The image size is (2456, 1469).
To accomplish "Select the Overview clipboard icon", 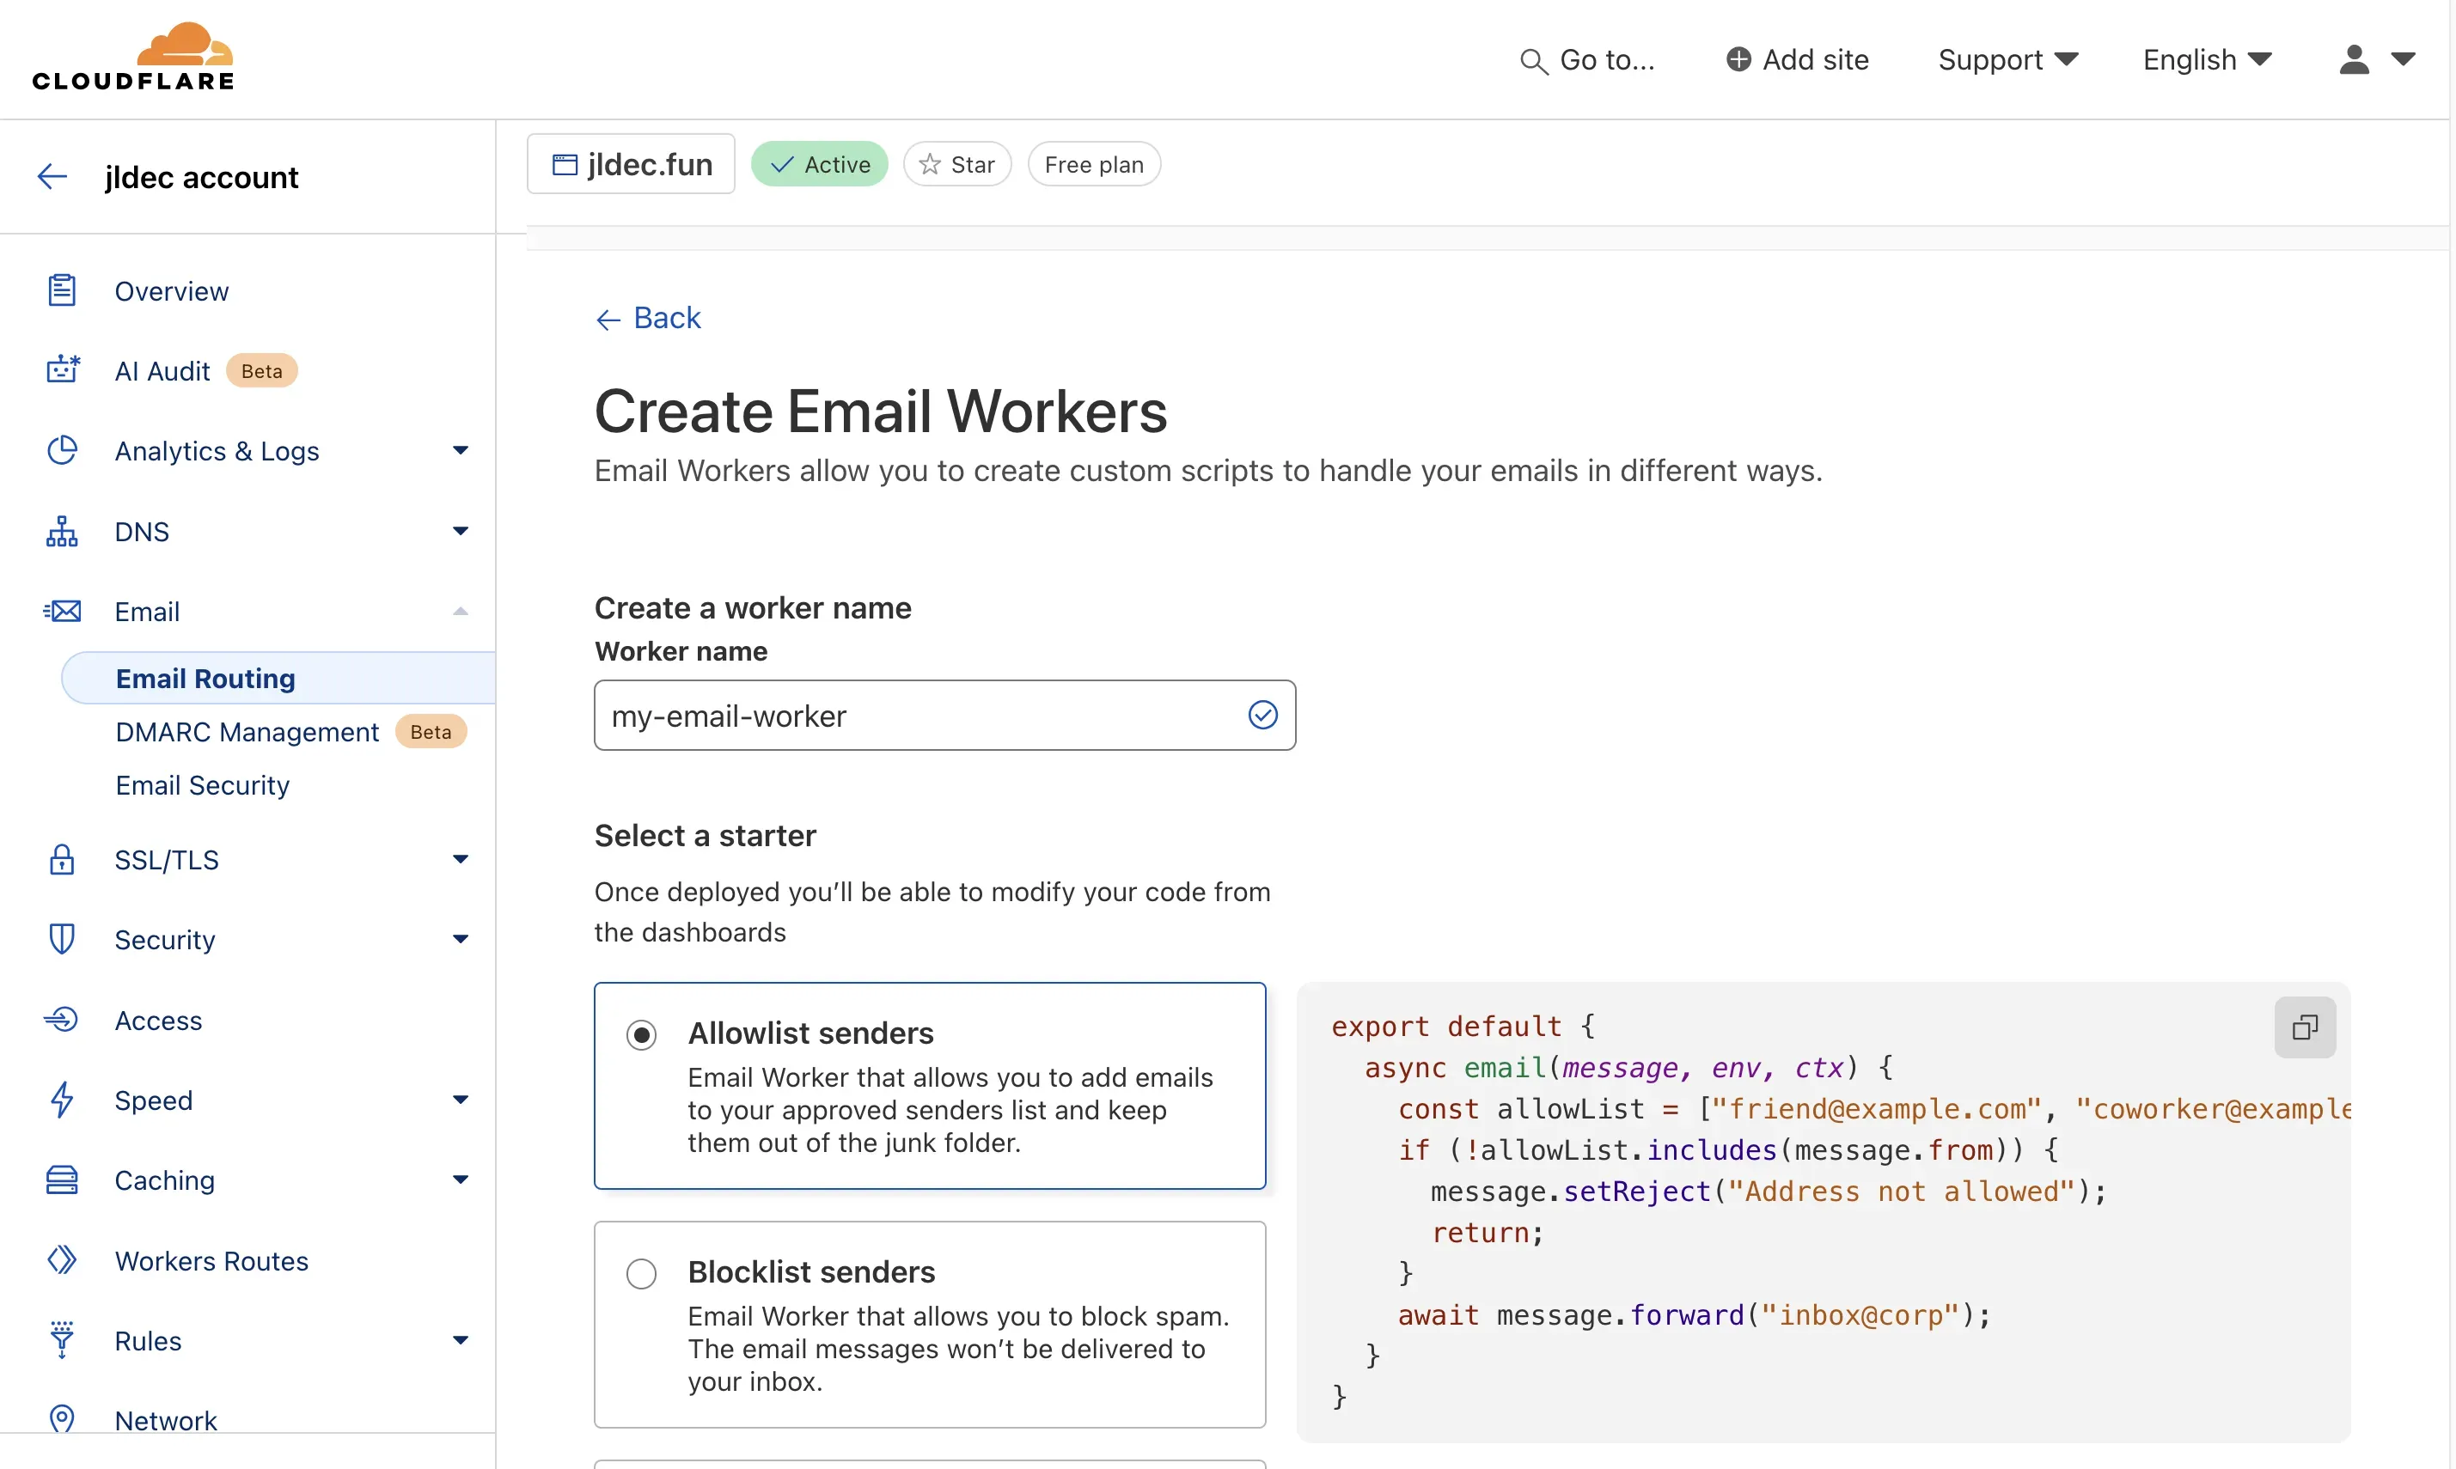I will point(61,289).
